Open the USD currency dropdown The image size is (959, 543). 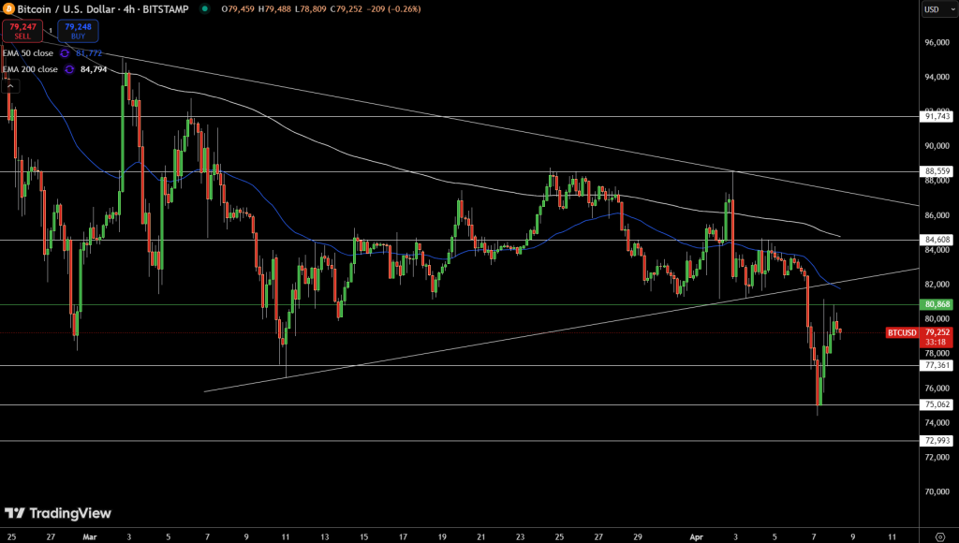click(x=933, y=9)
